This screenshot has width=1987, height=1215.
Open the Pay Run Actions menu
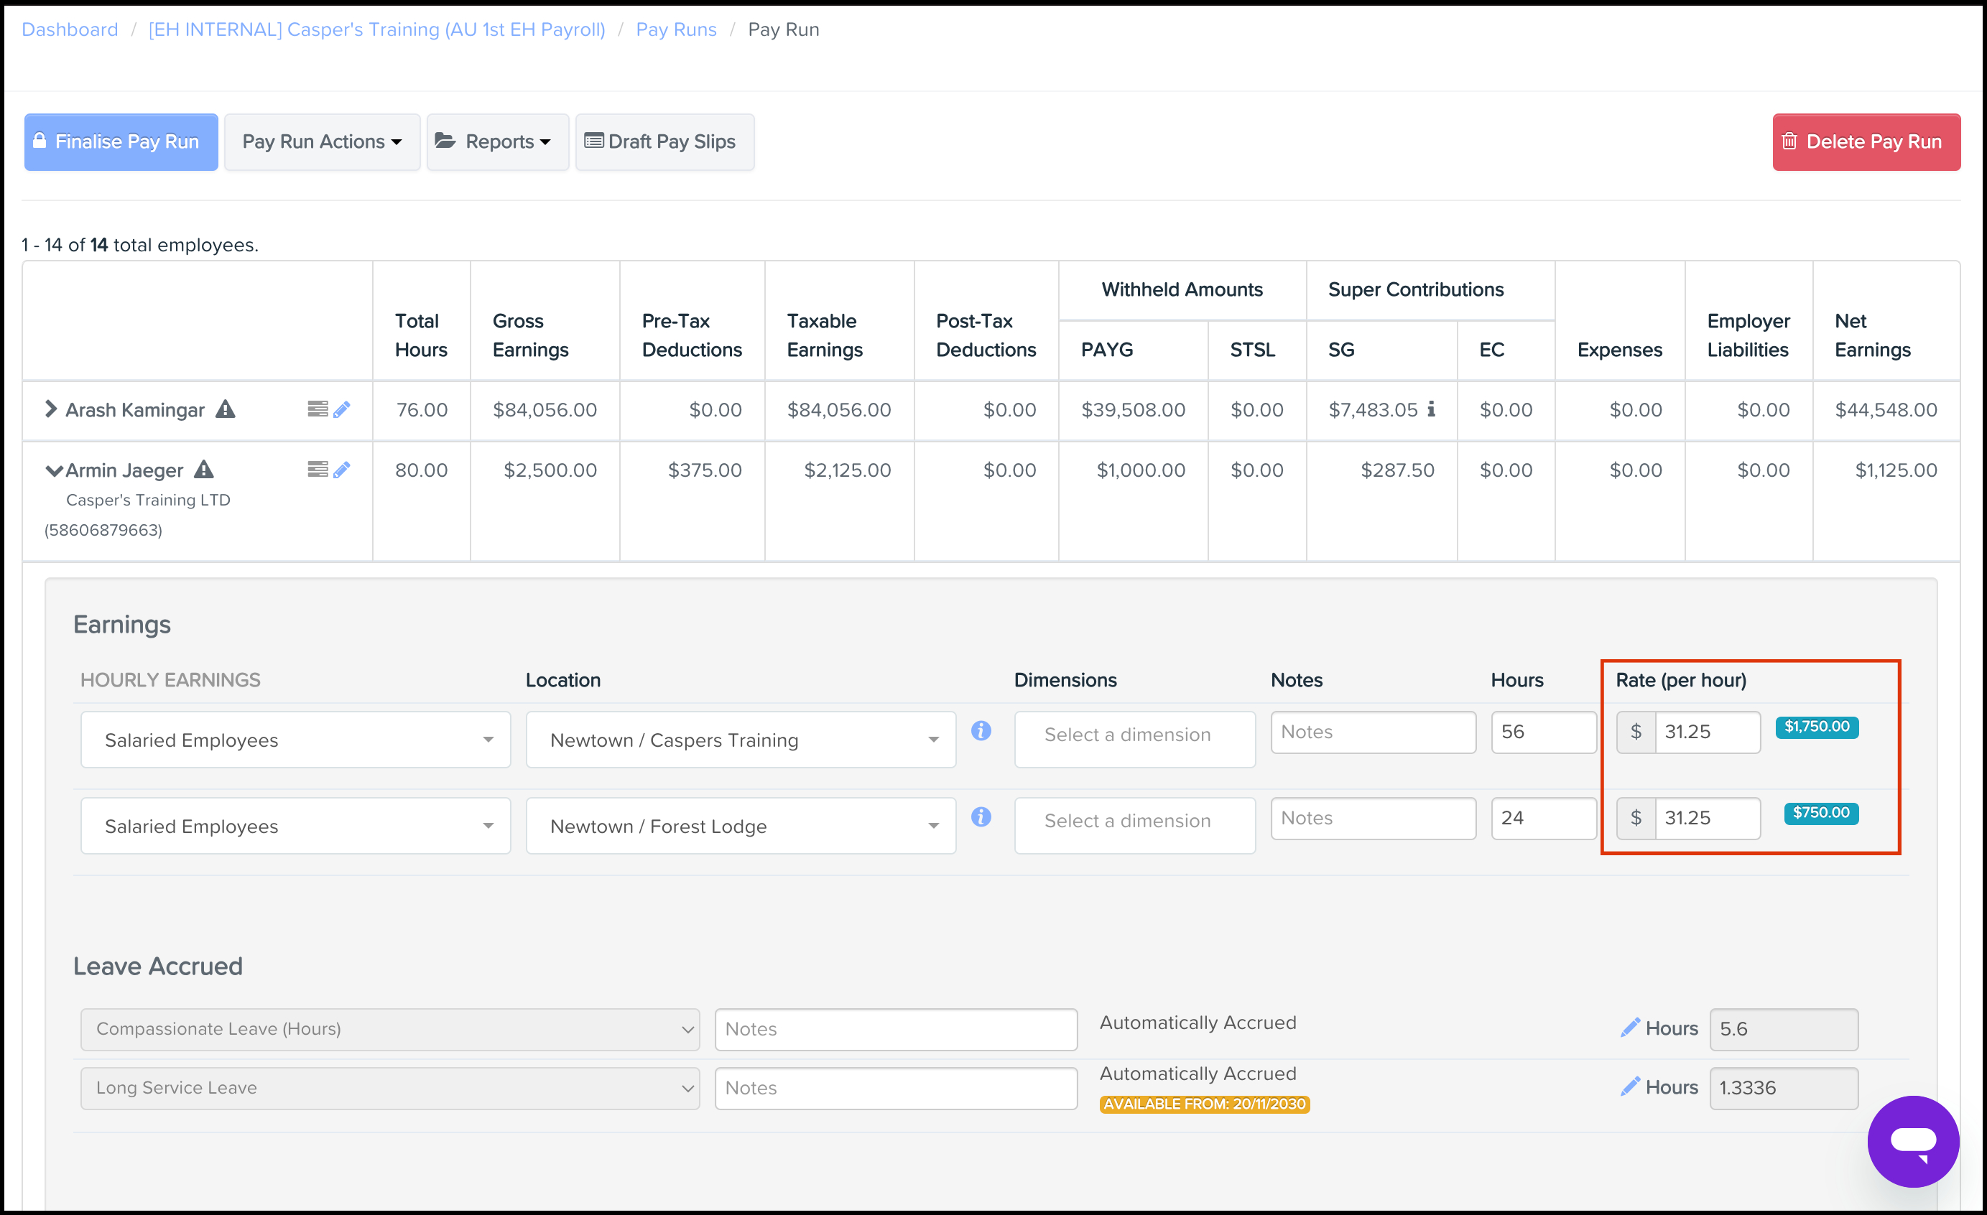pyautogui.click(x=322, y=142)
